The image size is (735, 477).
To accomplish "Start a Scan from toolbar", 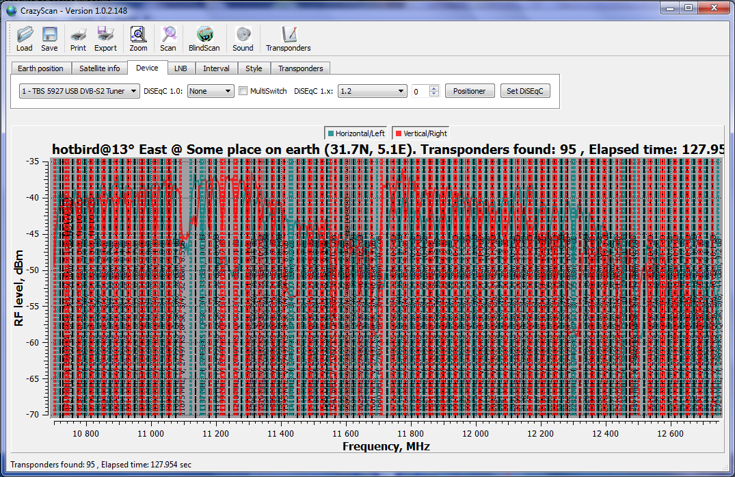I will pos(168,38).
